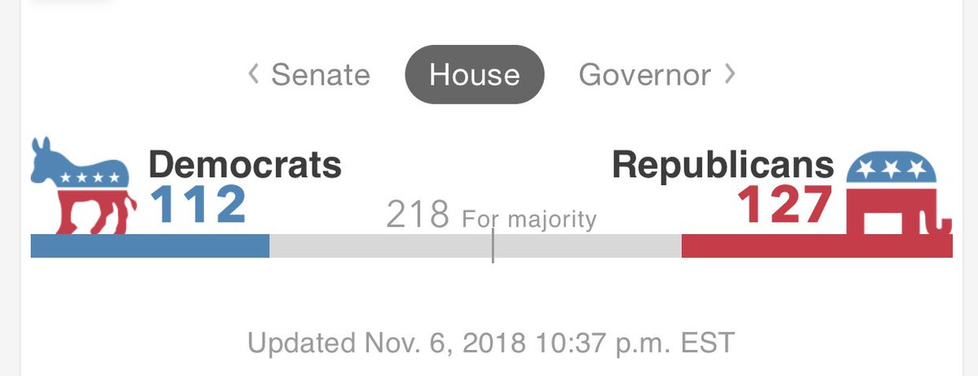Click the red Republican progress bar segment

click(x=816, y=246)
